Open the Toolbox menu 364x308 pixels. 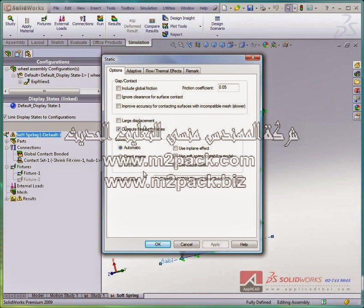tap(128, 8)
